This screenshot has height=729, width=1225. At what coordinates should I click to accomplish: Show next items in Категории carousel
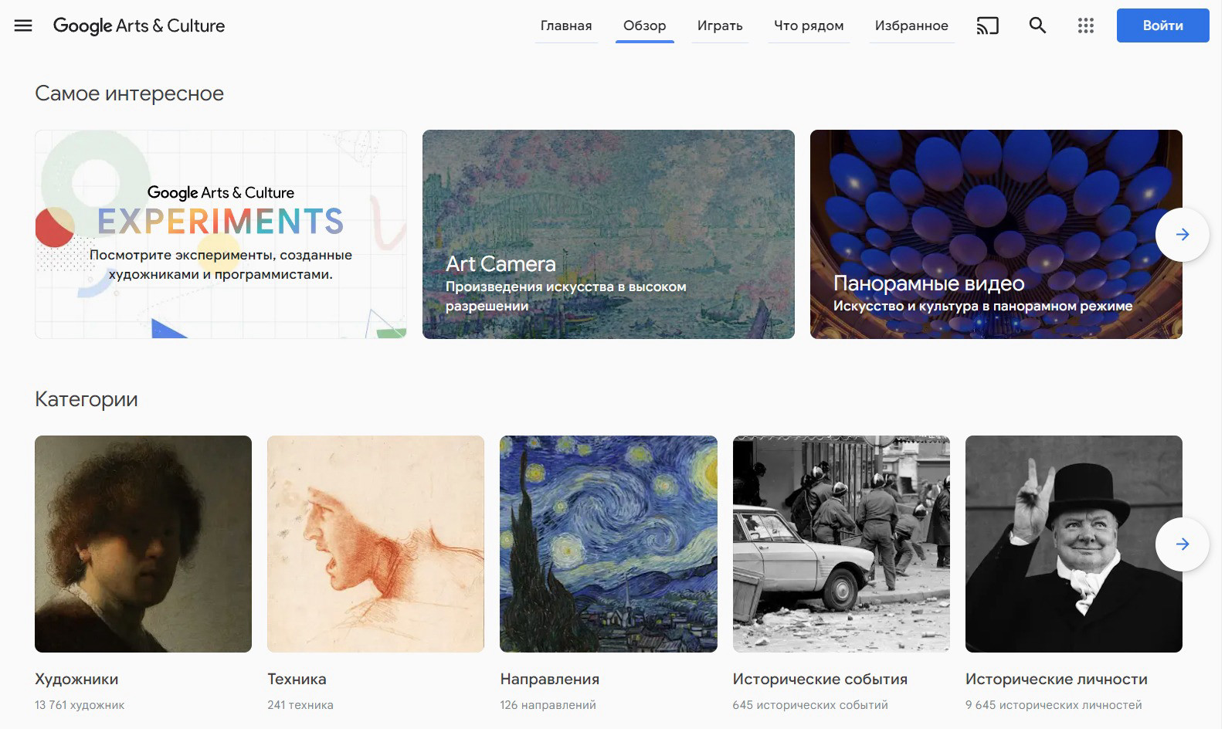pos(1182,544)
